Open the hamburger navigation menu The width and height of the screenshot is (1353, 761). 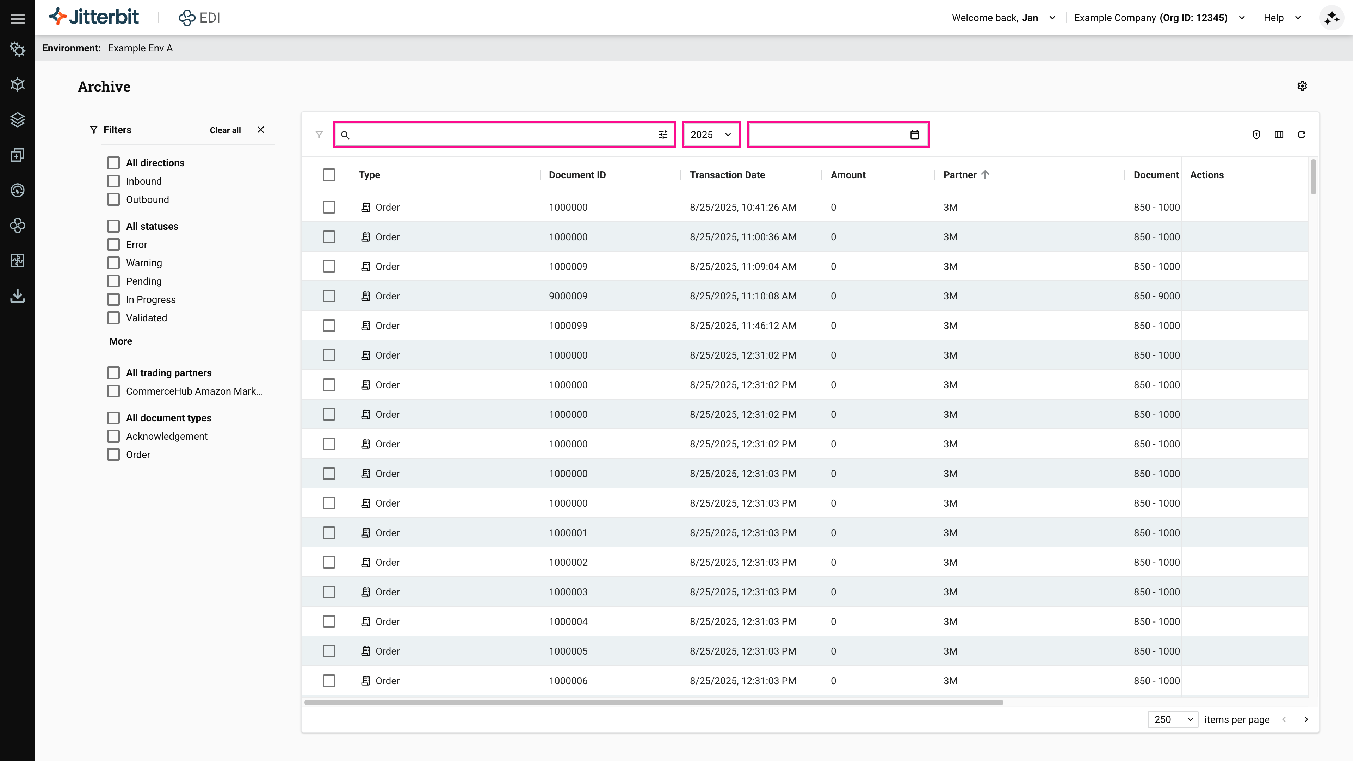tap(17, 18)
